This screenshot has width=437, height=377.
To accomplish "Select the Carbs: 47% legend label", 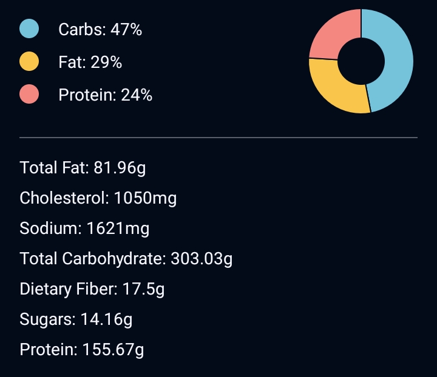I will 100,29.
